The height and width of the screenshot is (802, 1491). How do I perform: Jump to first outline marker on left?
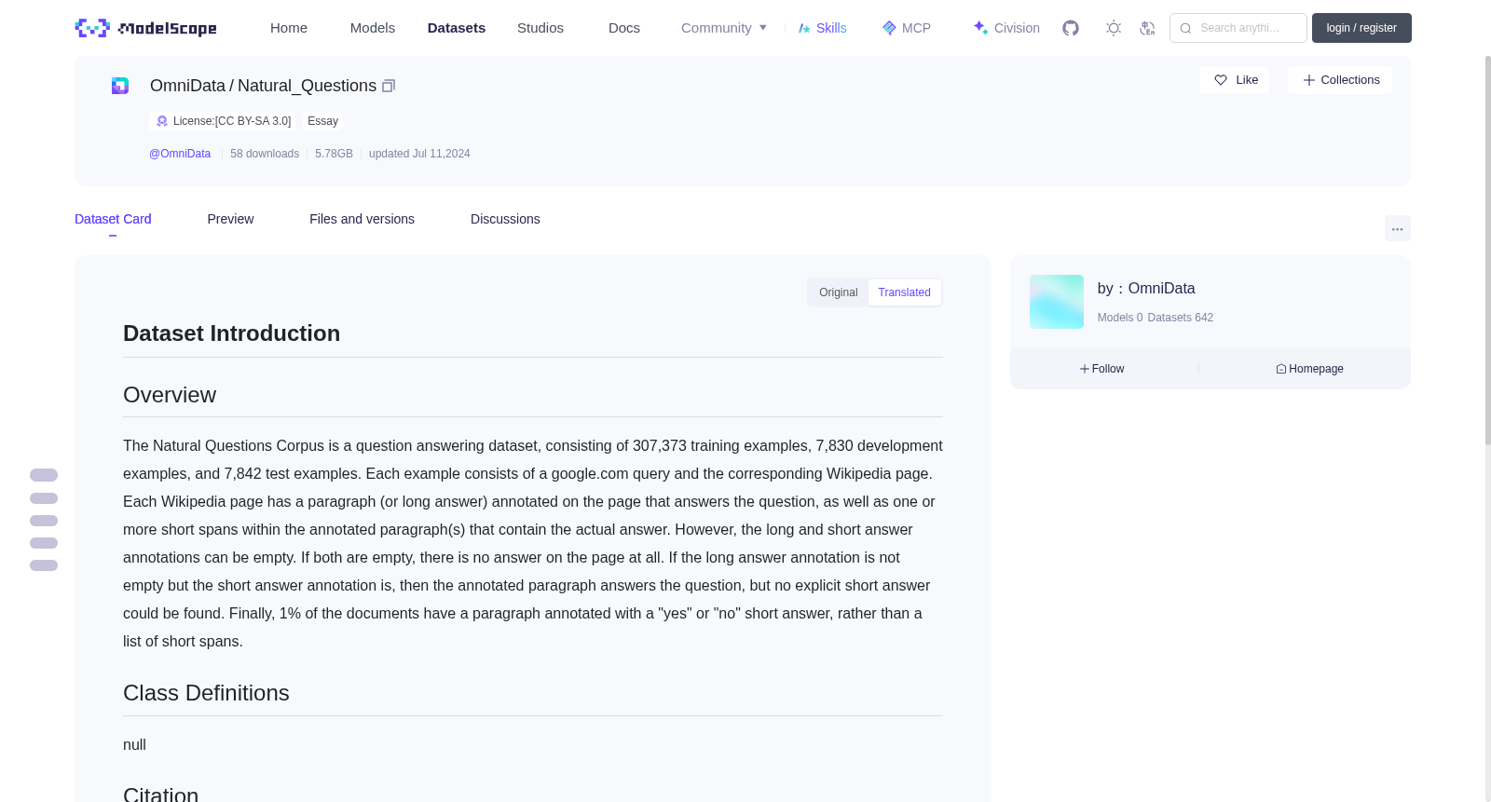(x=44, y=475)
